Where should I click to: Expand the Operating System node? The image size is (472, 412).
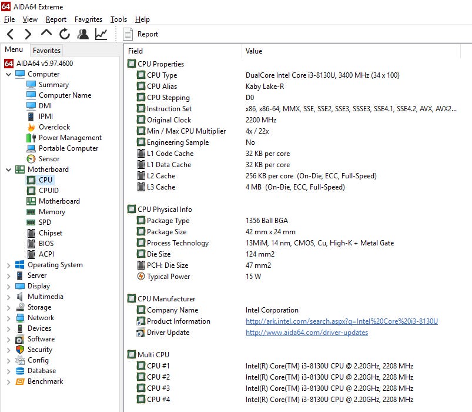click(9, 265)
